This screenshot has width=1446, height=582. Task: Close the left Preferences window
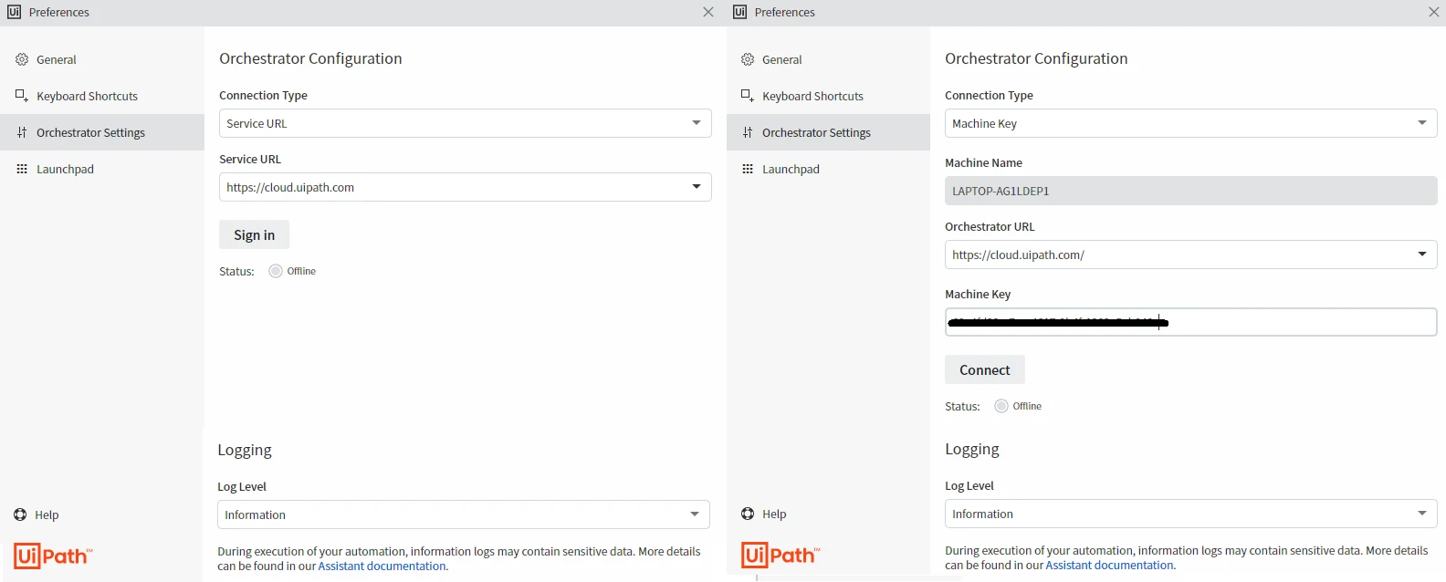pyautogui.click(x=708, y=12)
